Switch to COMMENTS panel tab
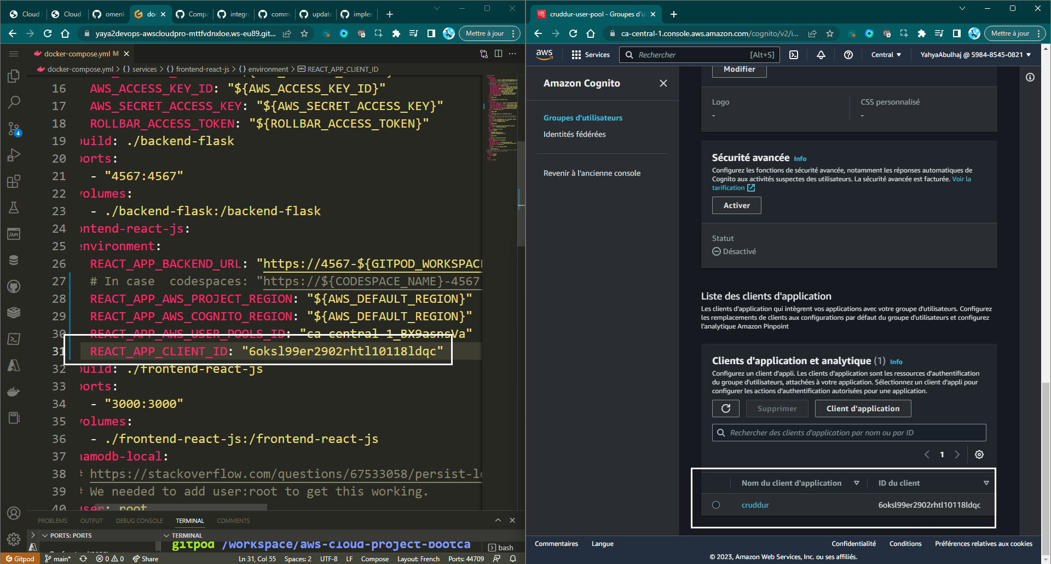1051x564 pixels. pyautogui.click(x=233, y=521)
